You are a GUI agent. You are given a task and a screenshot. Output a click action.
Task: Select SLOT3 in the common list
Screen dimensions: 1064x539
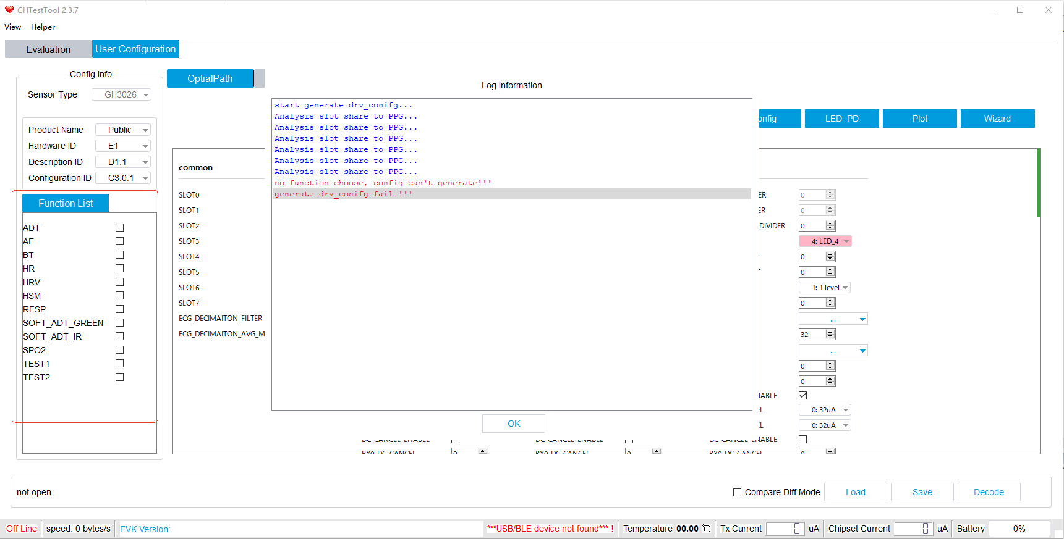(x=189, y=241)
